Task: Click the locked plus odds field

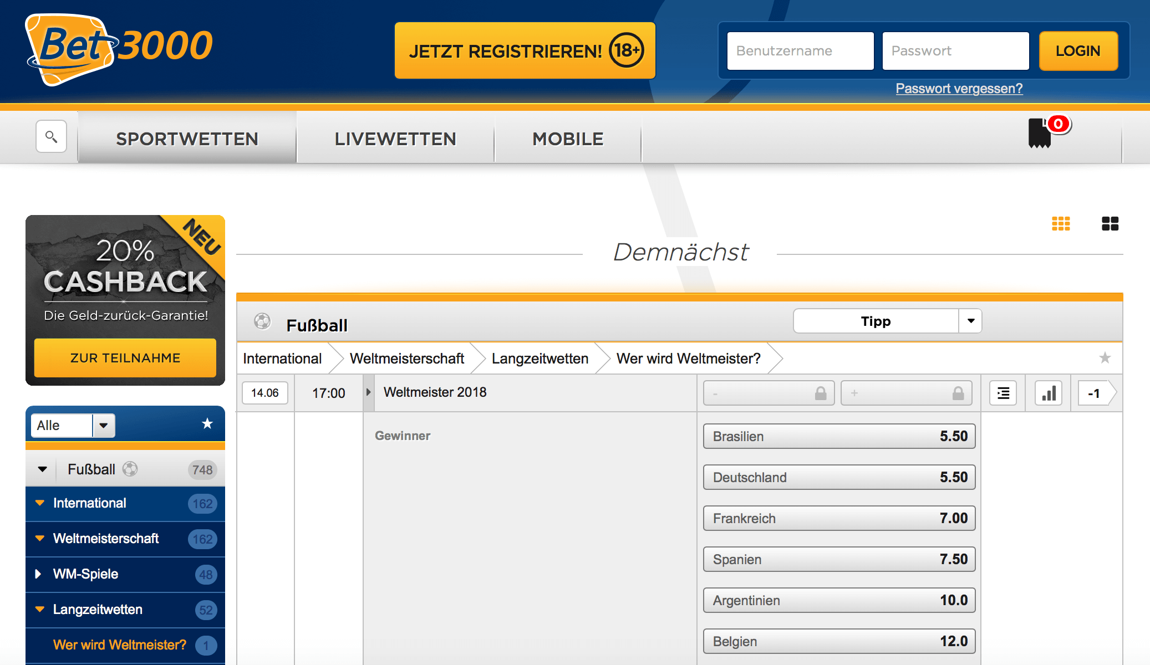Action: 906,393
